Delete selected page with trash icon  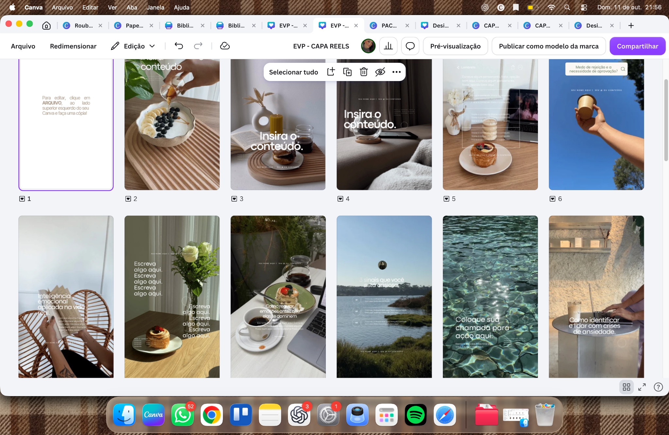tap(364, 72)
